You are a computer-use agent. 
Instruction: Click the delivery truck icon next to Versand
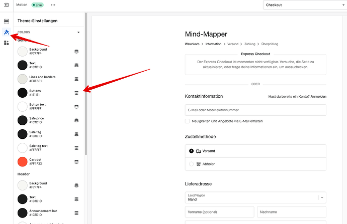[x=199, y=151]
